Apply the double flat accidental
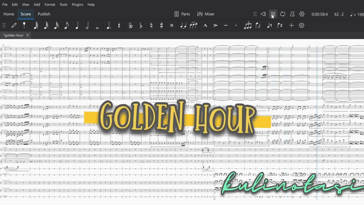Screen dimensions: 364x205 tap(131, 26)
